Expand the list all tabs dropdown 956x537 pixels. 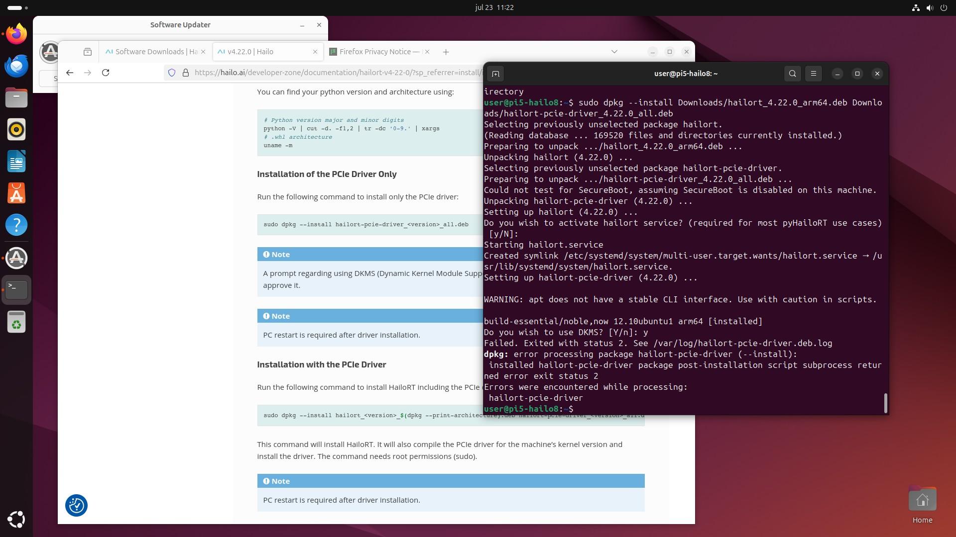(614, 52)
